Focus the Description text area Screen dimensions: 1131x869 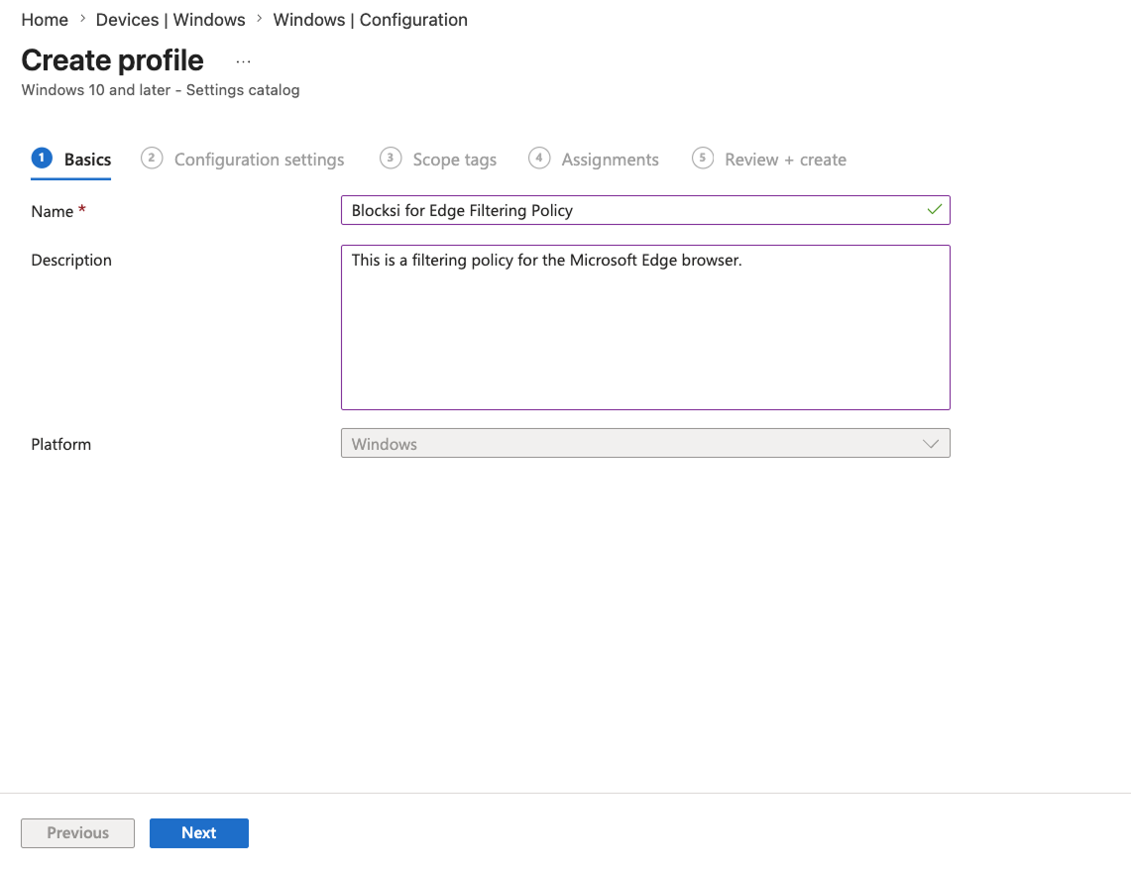[645, 327]
